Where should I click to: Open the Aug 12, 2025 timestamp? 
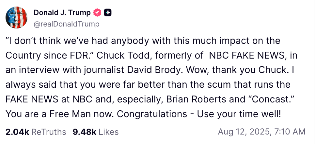point(261,132)
